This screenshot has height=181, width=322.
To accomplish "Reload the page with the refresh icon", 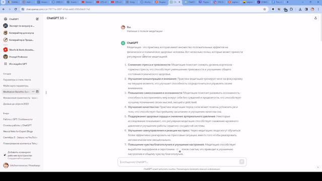I will coord(16,9).
